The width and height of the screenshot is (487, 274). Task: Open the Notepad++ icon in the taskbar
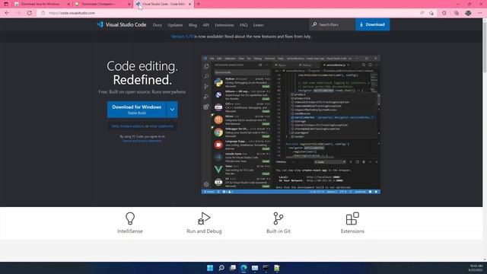click(277, 268)
